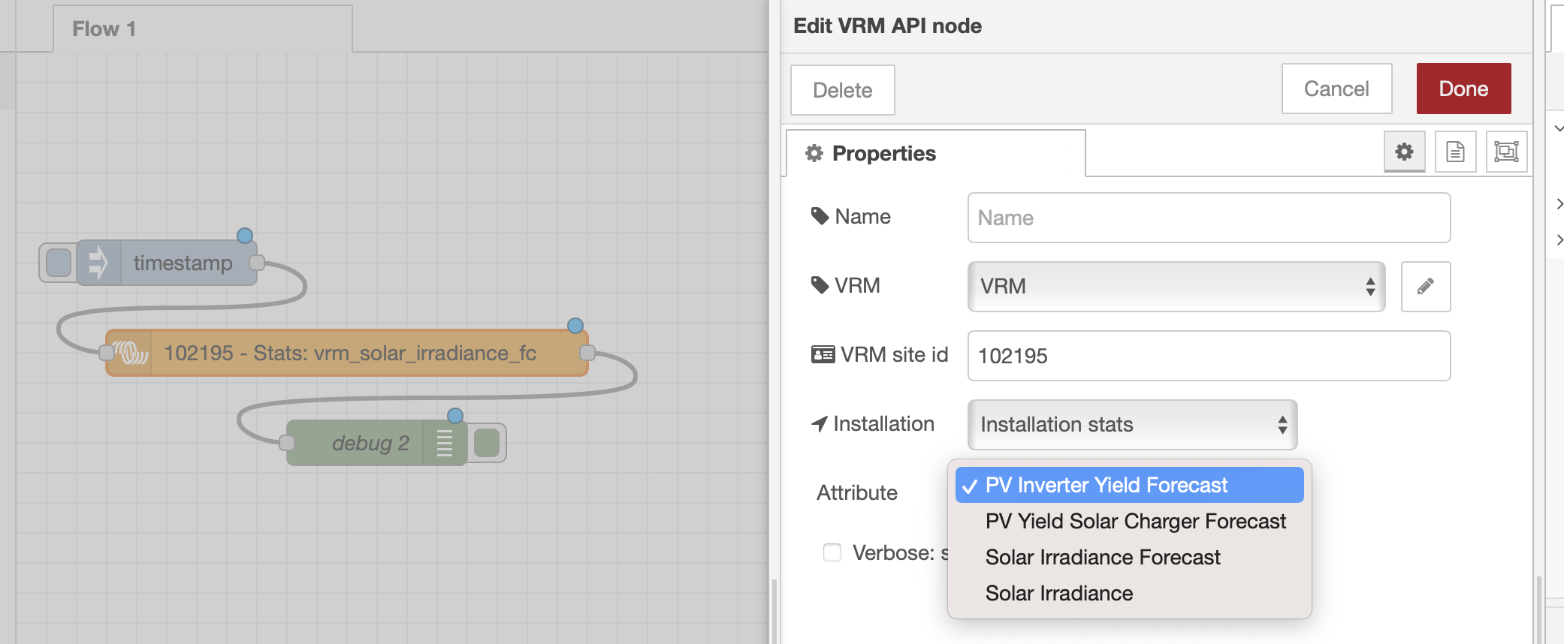Choose PV Inverter Yield Forecast option
The image size is (1564, 644).
(x=1129, y=485)
